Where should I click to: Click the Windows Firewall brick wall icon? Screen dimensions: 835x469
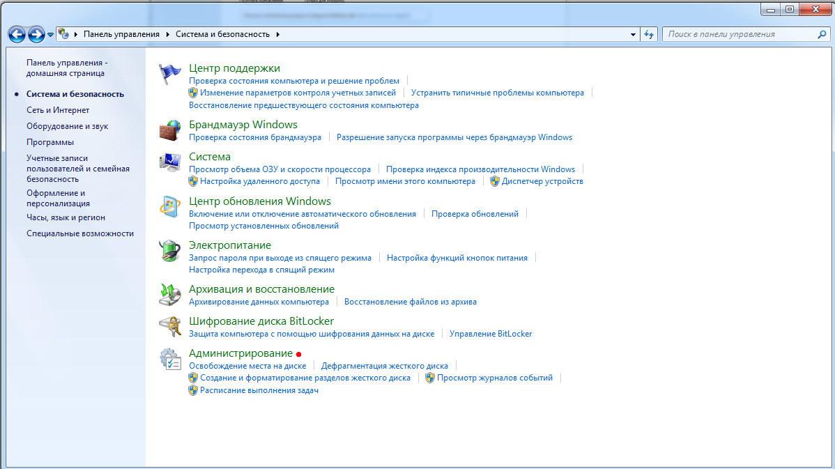(x=170, y=130)
